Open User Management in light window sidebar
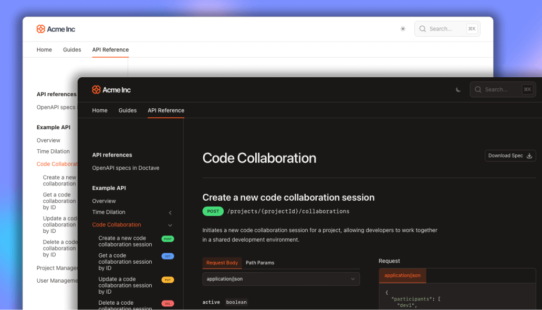This screenshot has height=310, width=542. click(x=57, y=281)
